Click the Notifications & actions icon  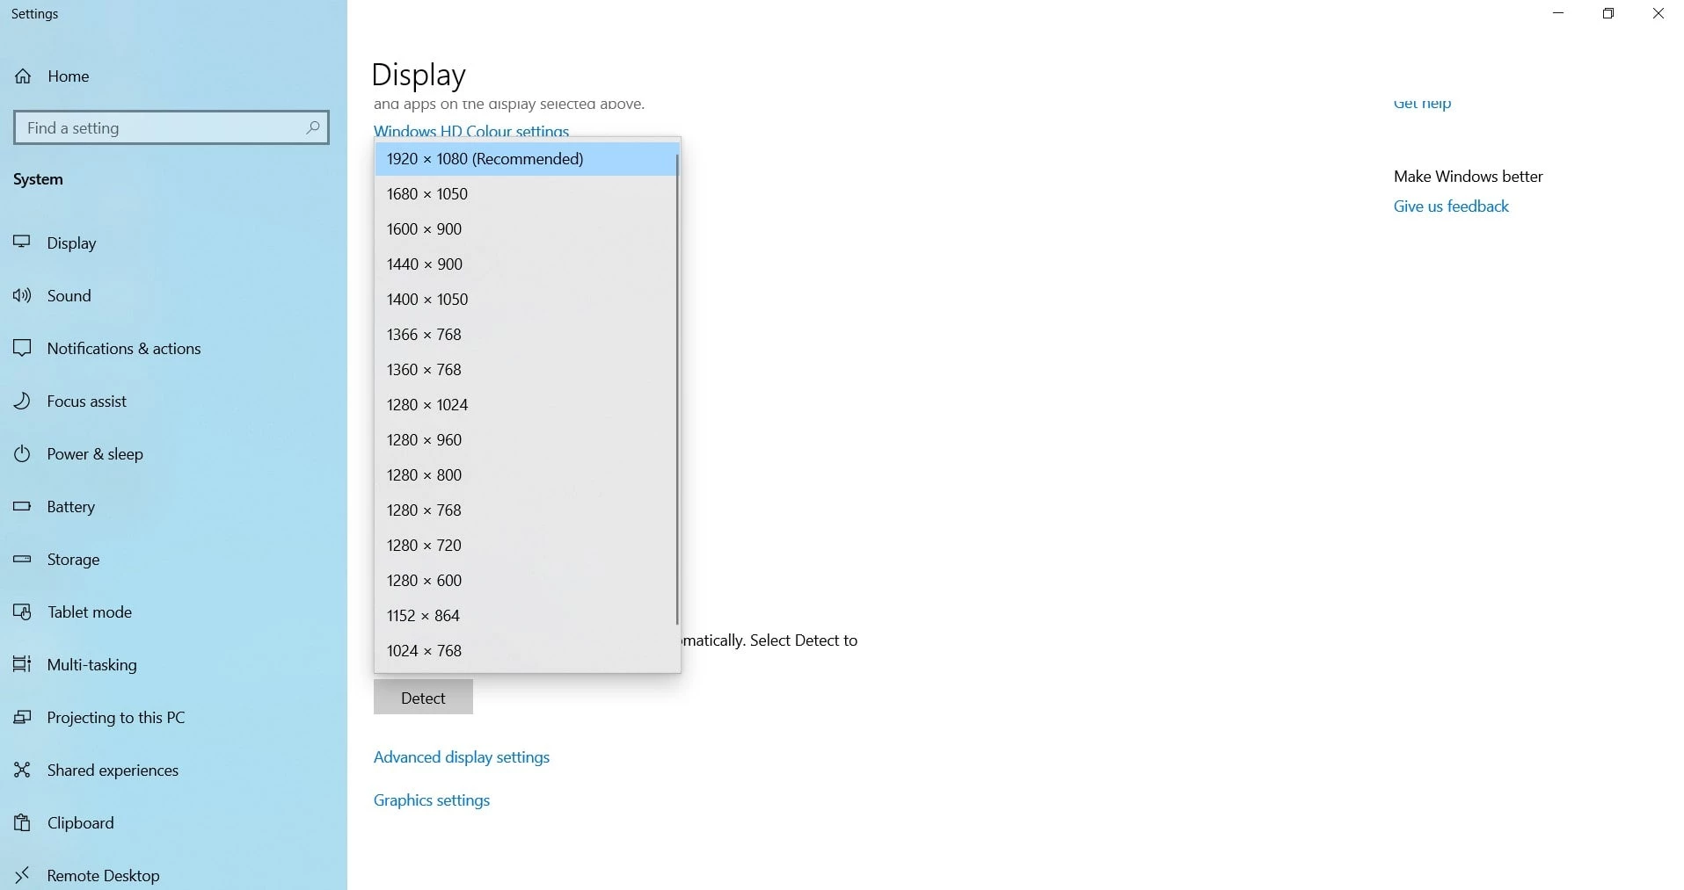coord(22,348)
